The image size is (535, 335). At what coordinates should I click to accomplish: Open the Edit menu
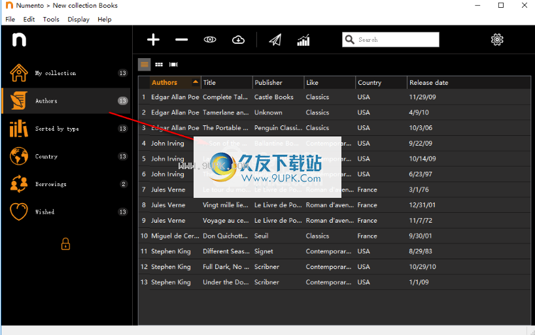click(29, 20)
